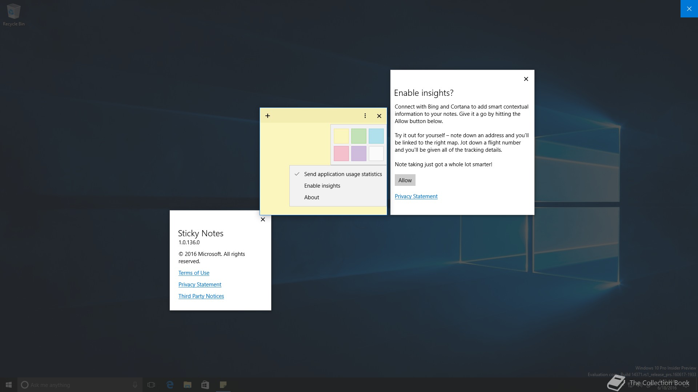Choose the pink note color
Viewport: 698px width, 392px height.
pos(341,154)
